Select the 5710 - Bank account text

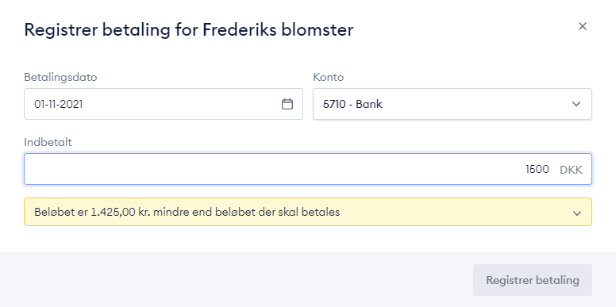[352, 105]
